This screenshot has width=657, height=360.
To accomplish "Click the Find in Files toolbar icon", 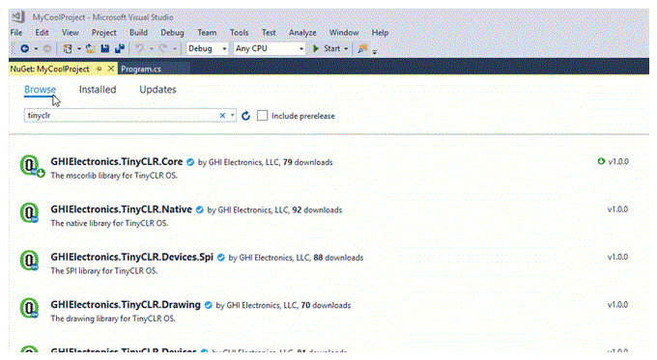I will pos(363,48).
